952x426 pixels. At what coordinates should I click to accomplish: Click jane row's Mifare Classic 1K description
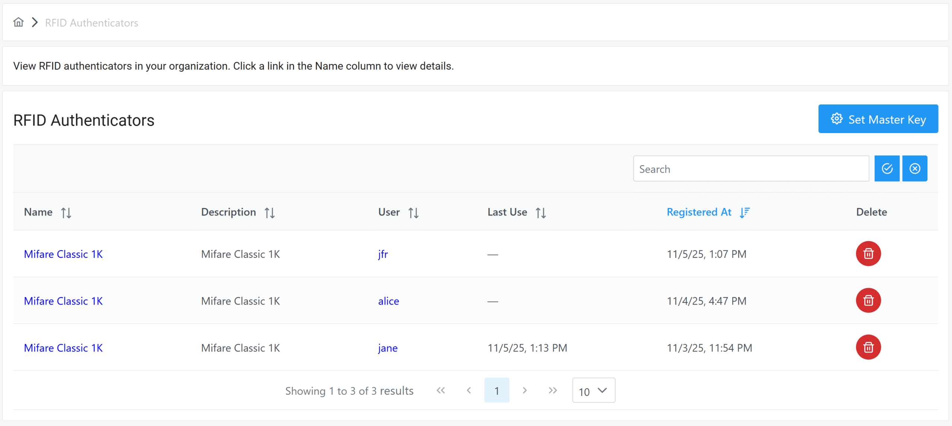point(240,348)
